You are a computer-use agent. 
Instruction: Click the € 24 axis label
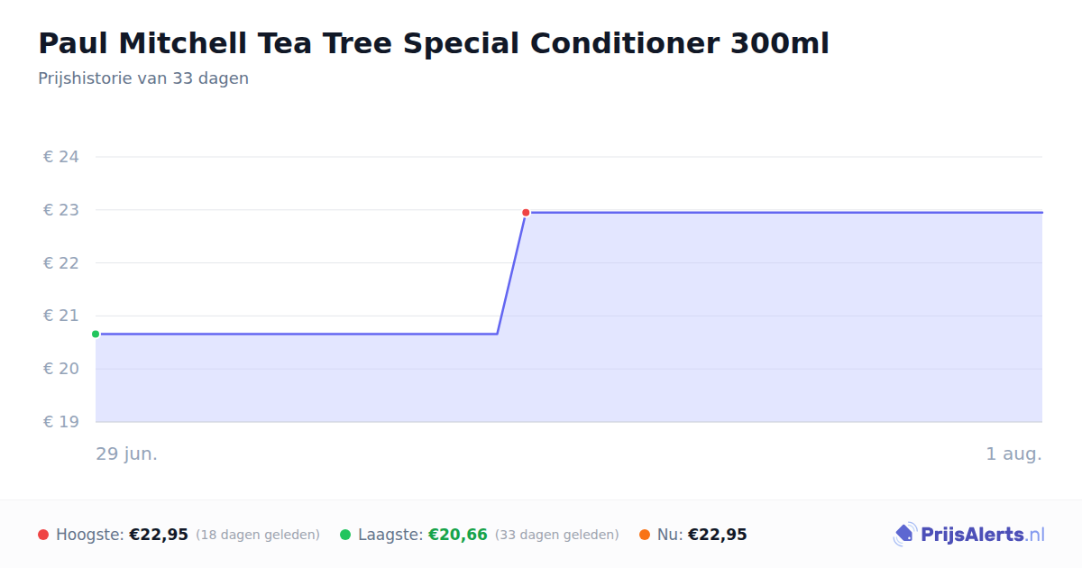tap(61, 157)
